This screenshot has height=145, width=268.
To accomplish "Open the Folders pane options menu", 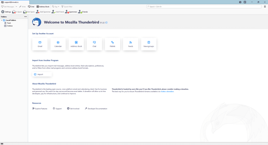I will pos(25,16).
